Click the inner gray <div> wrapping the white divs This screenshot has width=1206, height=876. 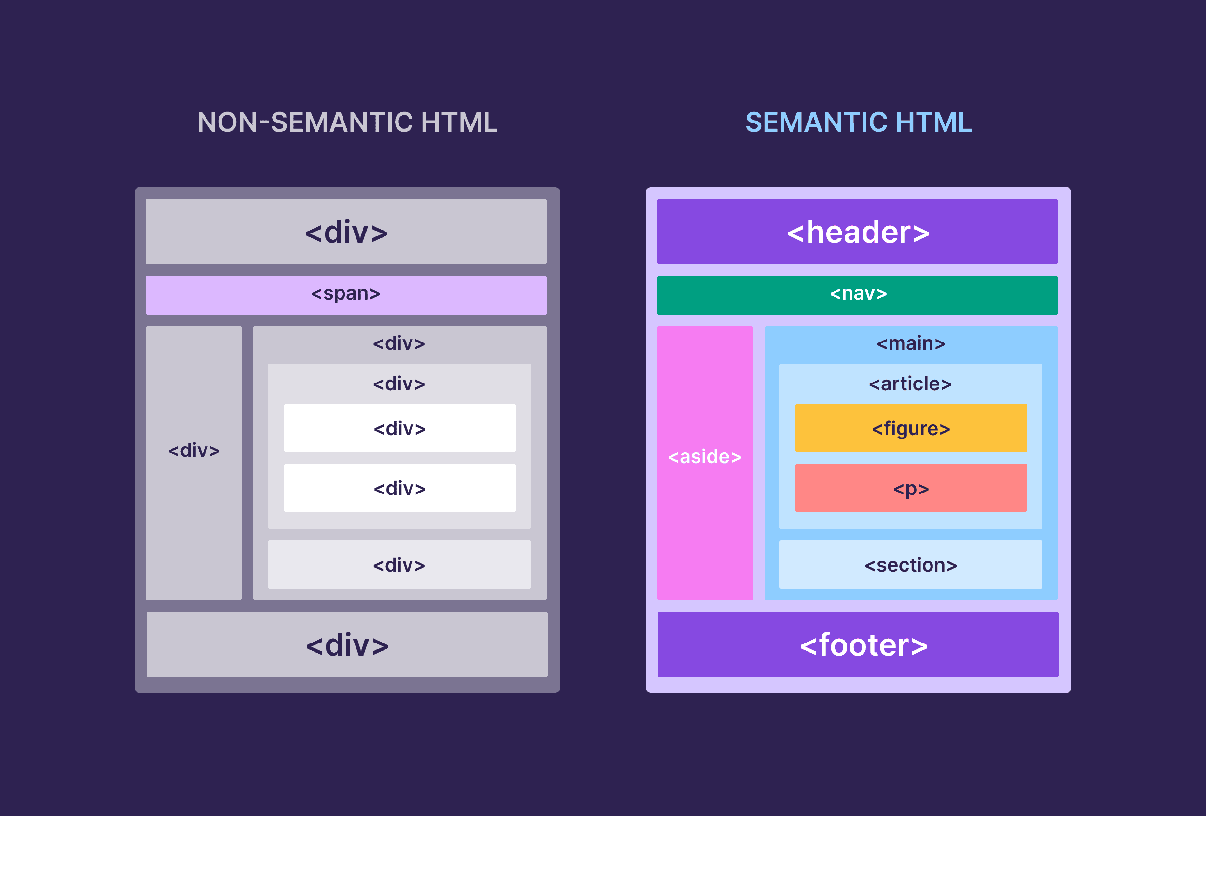(399, 383)
